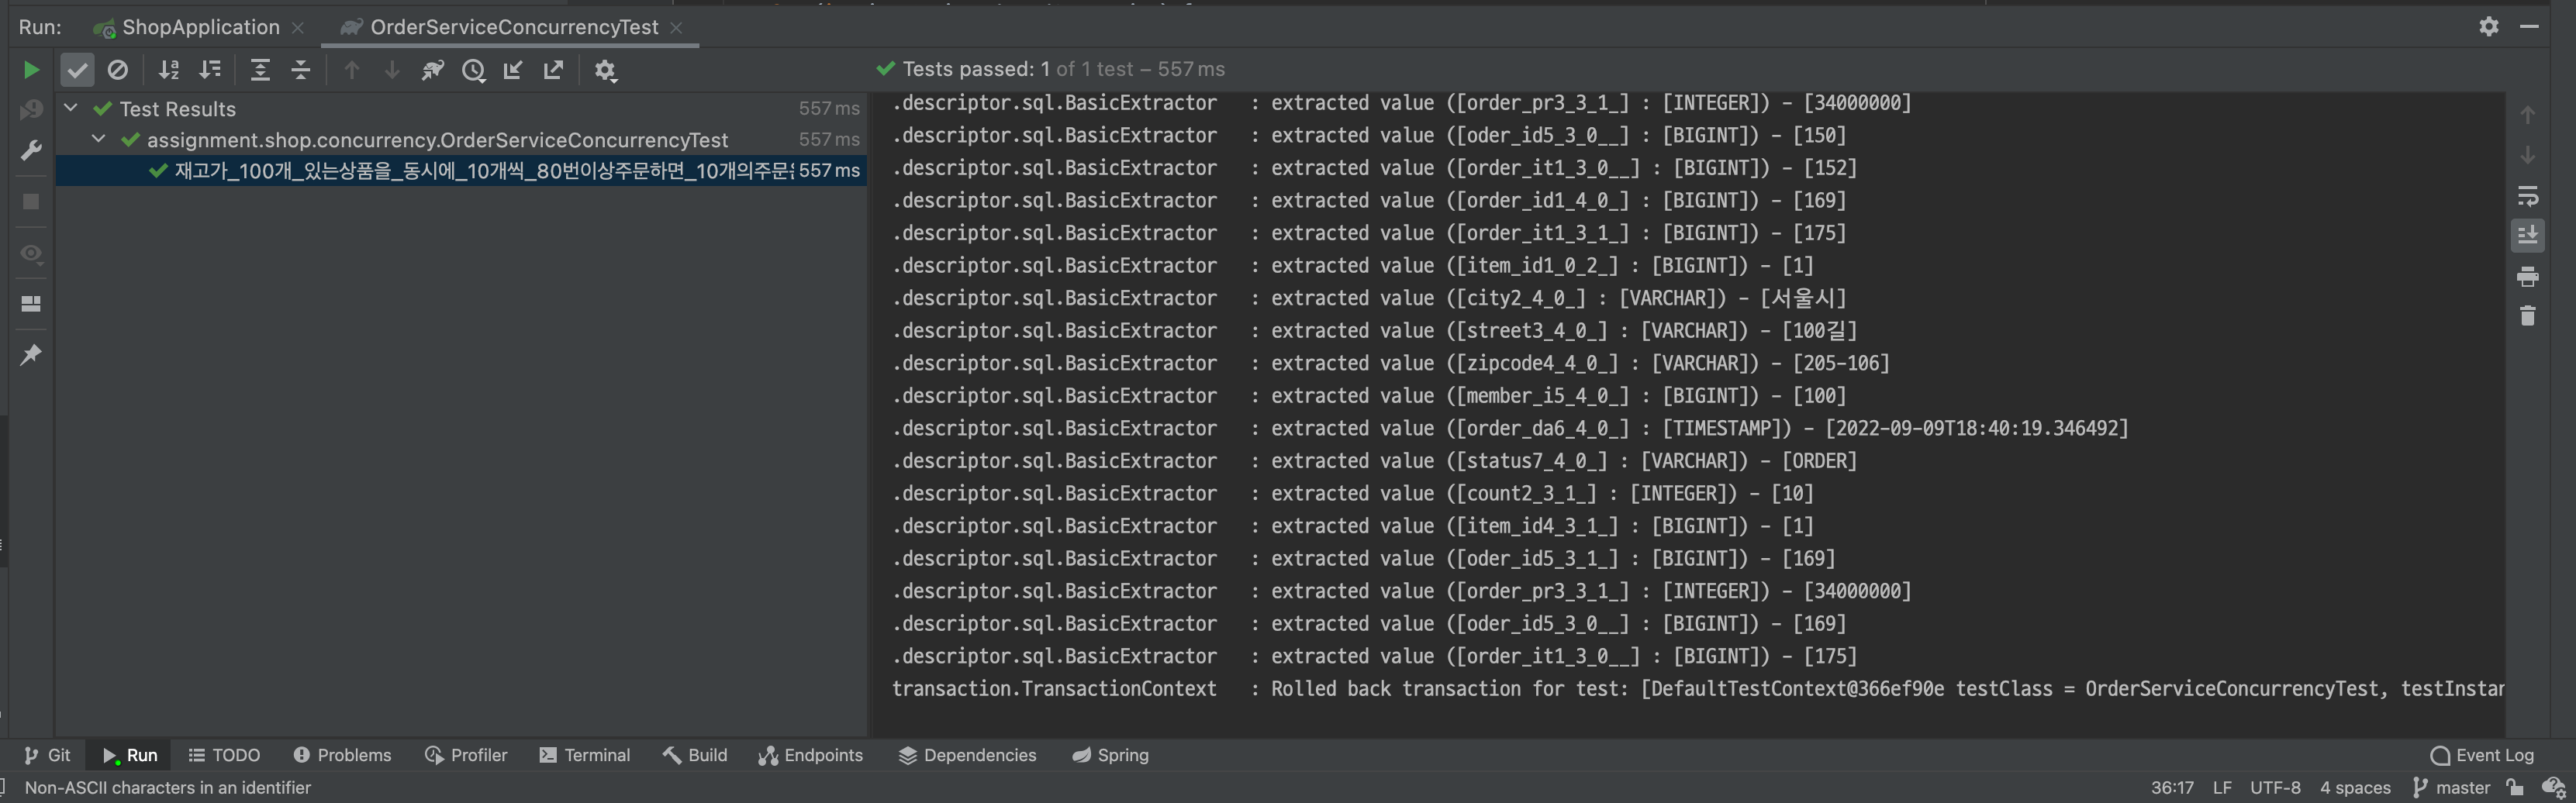Open the Event Log
2576x803 pixels.
point(2483,755)
